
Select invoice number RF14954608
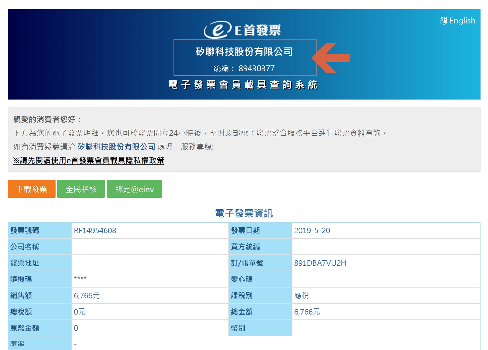(x=95, y=231)
